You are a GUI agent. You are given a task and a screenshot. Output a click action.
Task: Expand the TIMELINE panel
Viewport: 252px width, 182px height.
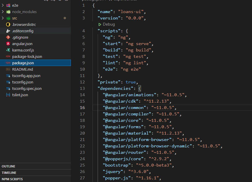tap(35, 173)
